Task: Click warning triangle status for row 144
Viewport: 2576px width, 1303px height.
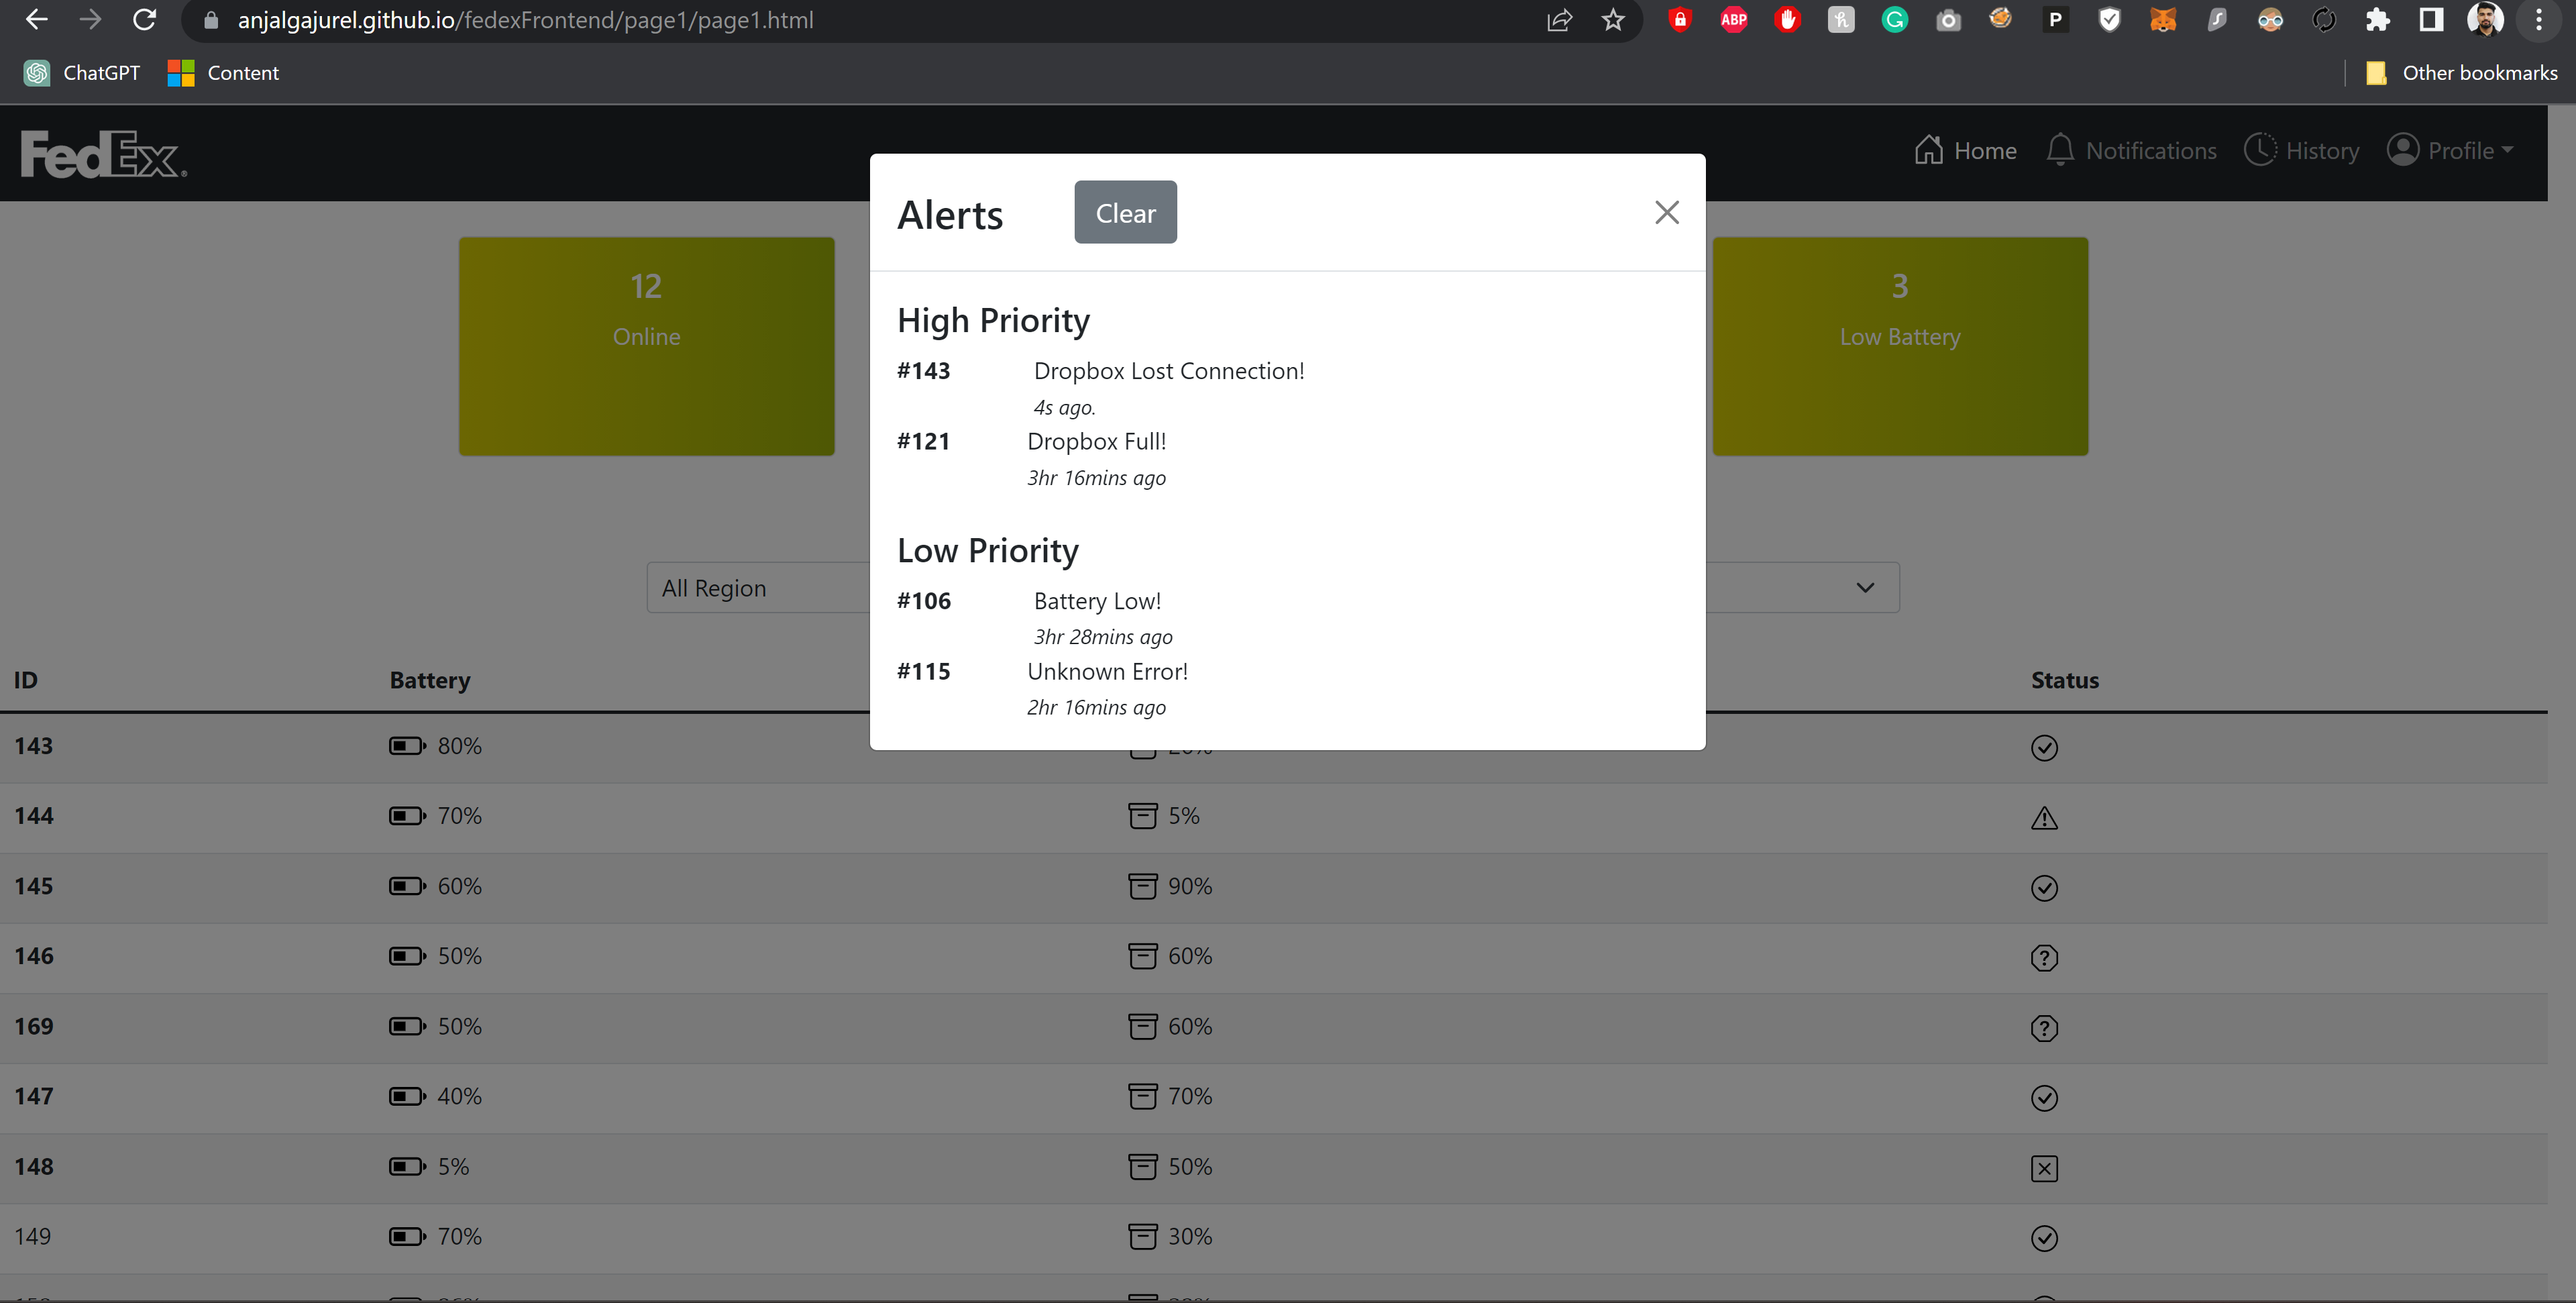Action: (x=2044, y=818)
